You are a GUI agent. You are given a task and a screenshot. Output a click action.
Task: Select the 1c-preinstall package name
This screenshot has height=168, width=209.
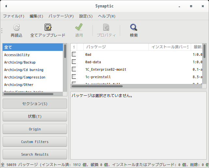[98, 77]
